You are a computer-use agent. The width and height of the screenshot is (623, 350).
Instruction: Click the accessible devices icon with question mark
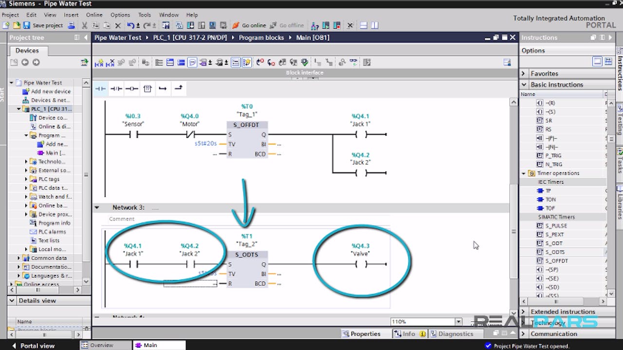click(315, 25)
